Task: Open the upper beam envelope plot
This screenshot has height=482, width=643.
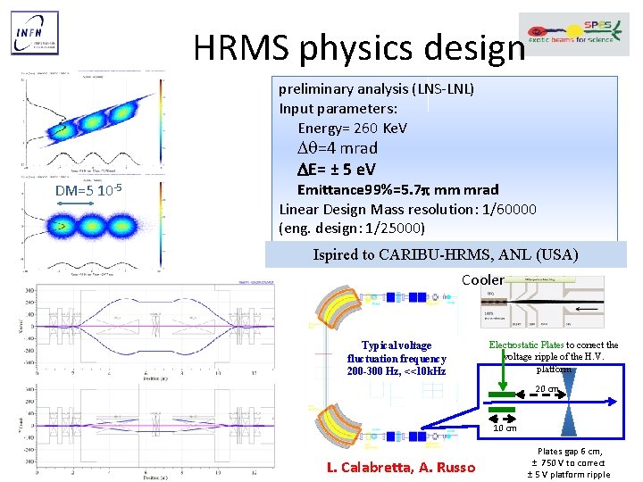Action: point(146,330)
